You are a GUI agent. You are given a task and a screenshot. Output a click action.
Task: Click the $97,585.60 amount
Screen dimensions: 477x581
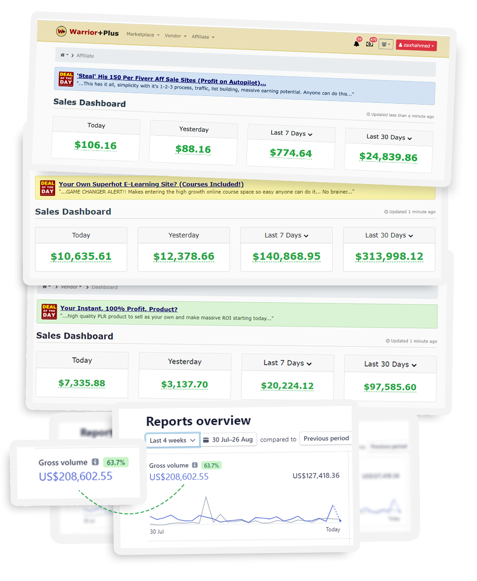[390, 387]
